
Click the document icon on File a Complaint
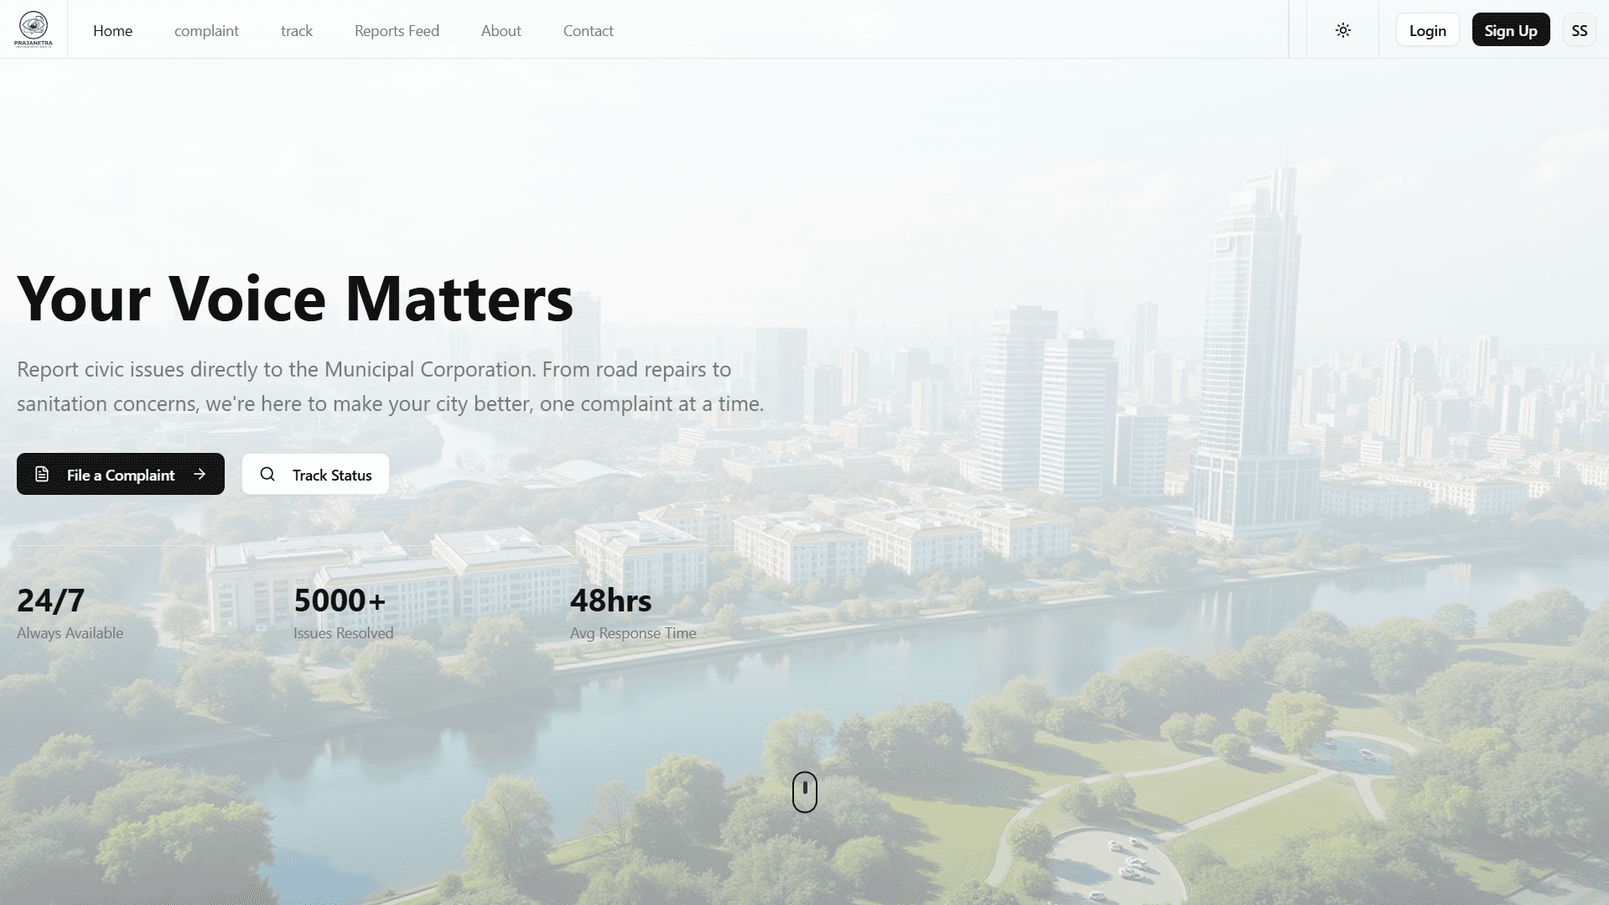click(42, 474)
